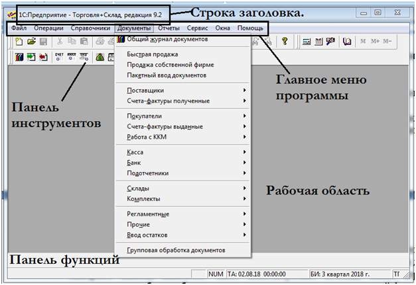
Task: Choose Пакетный ввод документов
Action: 183,75
